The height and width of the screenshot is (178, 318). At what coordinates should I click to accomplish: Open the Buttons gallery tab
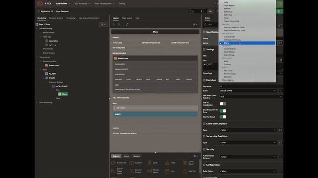(x=136, y=156)
